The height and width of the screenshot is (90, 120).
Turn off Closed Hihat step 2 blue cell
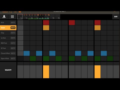(27, 53)
